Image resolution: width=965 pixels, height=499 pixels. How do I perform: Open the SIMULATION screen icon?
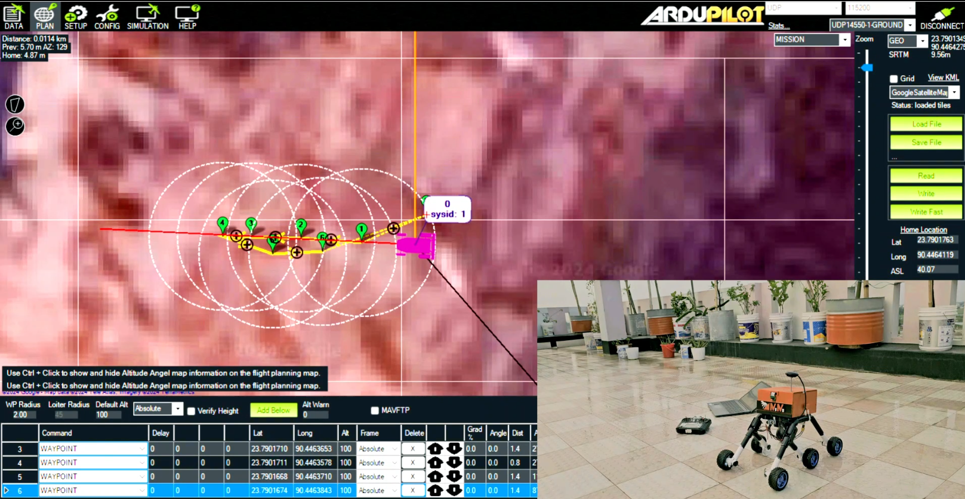147,16
